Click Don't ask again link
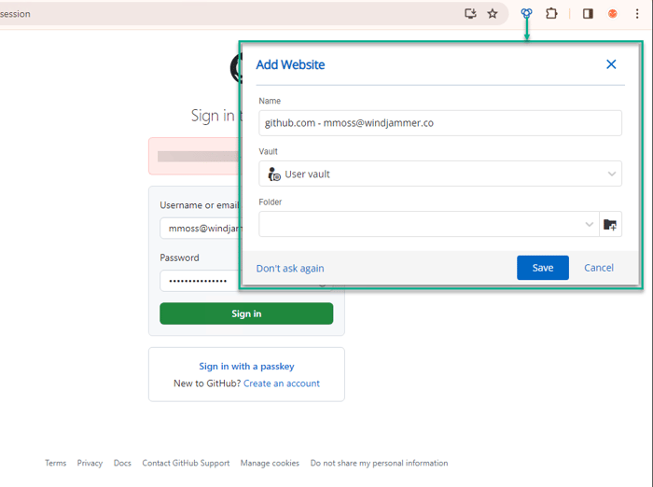This screenshot has height=487, width=653. pyautogui.click(x=290, y=269)
